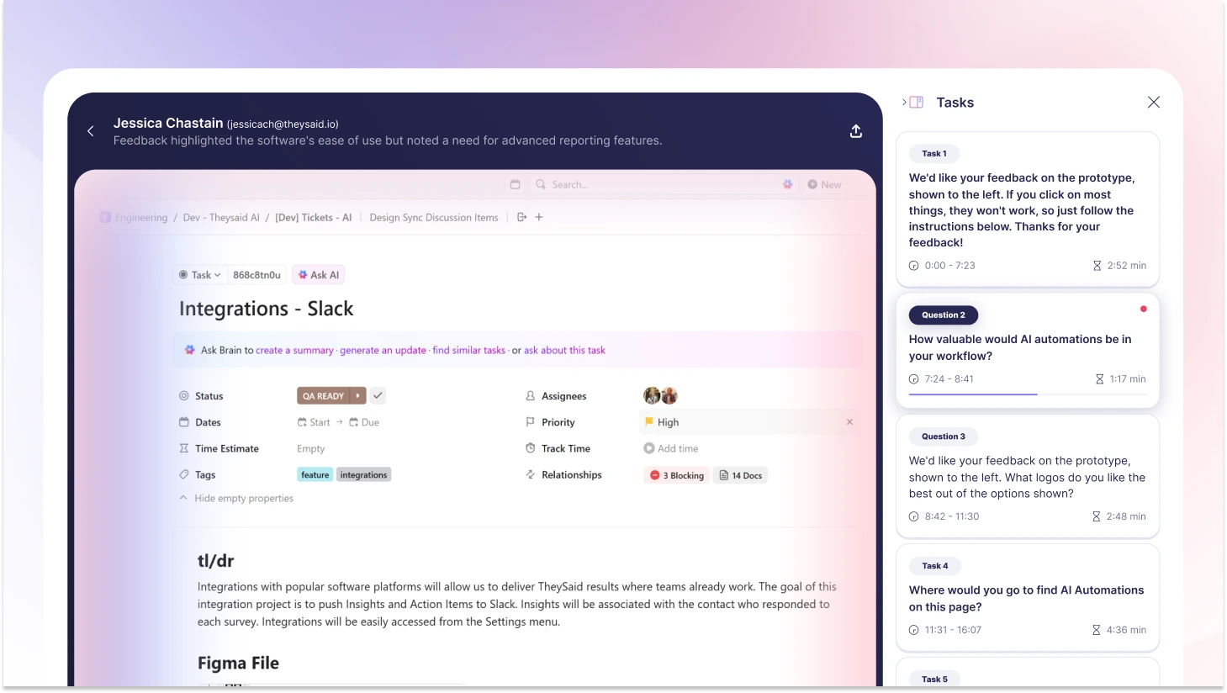This screenshot has height=693, width=1227.
Task: Set the Due date
Action: (x=364, y=422)
